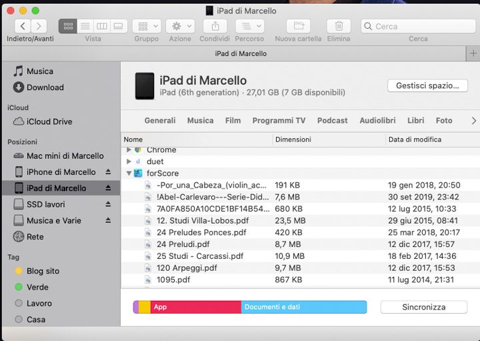
Task: Open Rete network location
Action: point(28,237)
